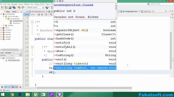This screenshot has width=174, height=97.
Task: Click the editor find selection magnifier icon
Action: point(51,15)
